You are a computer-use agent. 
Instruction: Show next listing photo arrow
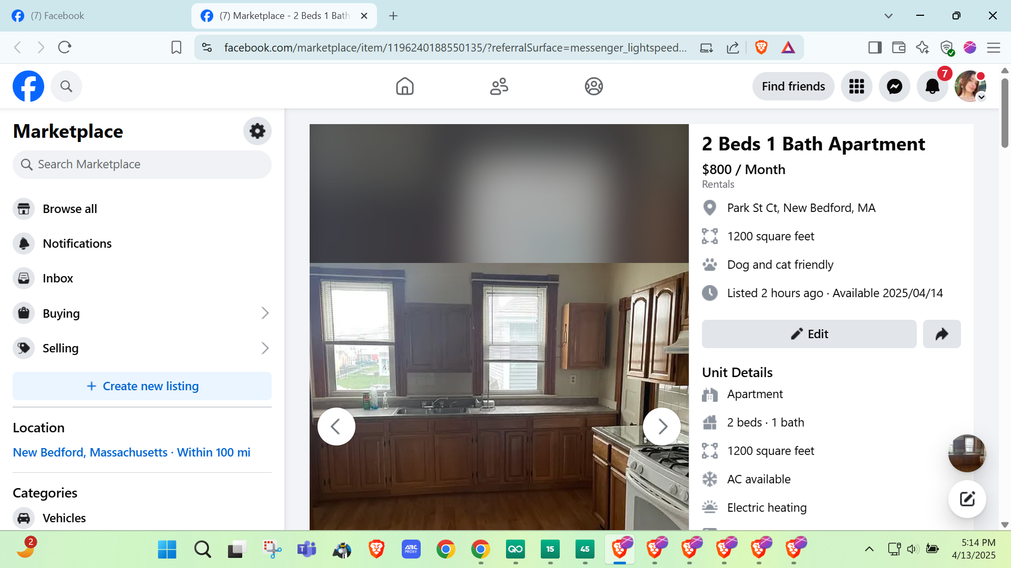662,427
